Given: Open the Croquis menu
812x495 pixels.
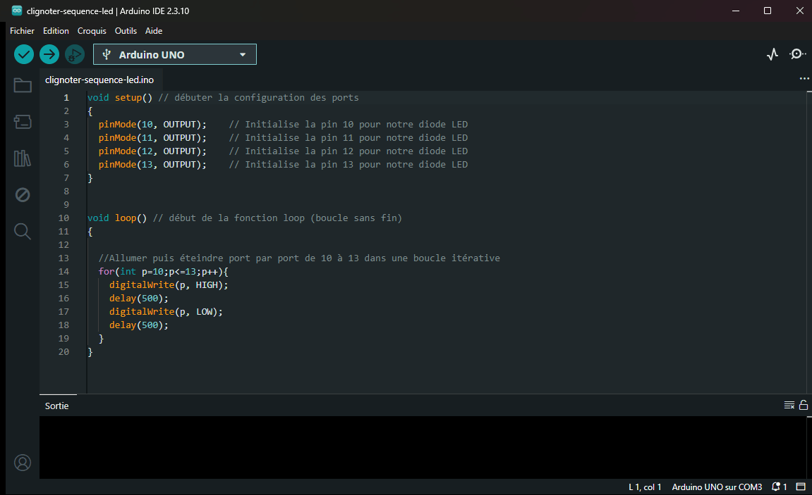Looking at the screenshot, I should (92, 31).
